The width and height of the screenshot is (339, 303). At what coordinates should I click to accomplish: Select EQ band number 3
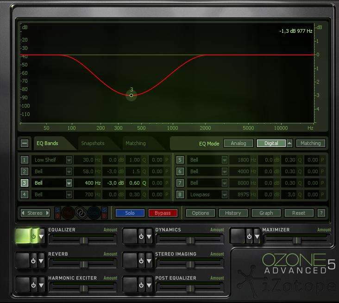(24, 183)
